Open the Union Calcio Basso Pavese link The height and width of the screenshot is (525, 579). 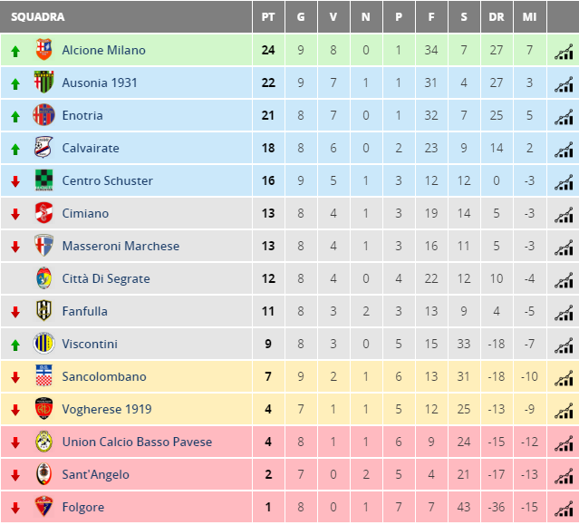tap(137, 442)
